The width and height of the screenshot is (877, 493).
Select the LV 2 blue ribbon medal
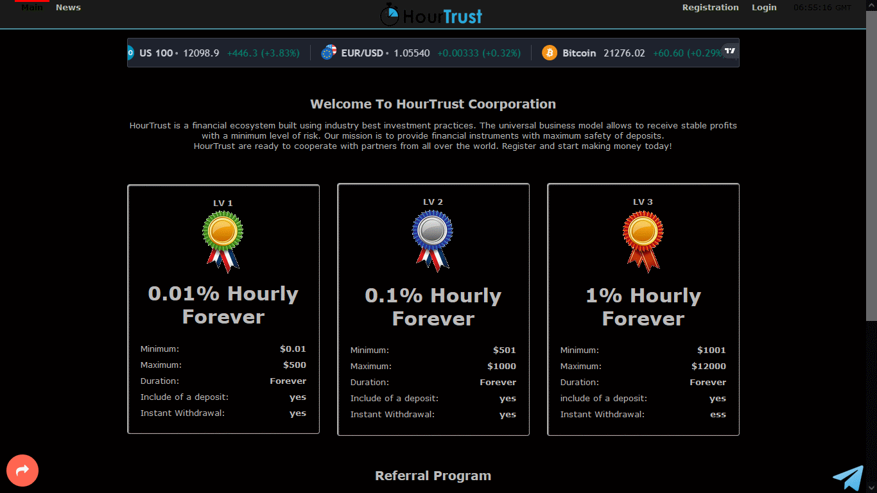(433, 241)
